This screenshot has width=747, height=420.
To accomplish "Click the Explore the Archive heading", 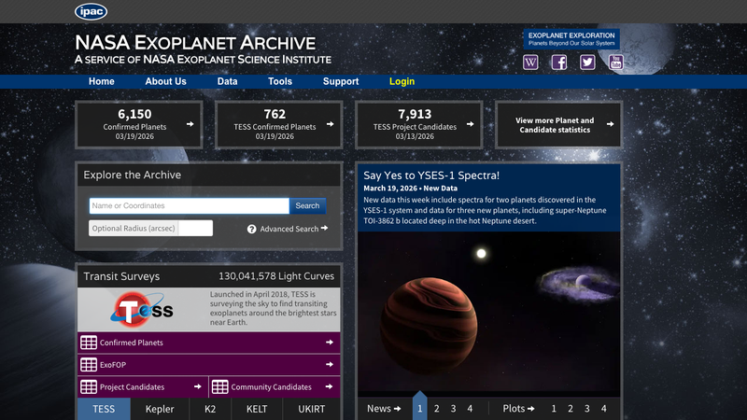I will click(132, 175).
